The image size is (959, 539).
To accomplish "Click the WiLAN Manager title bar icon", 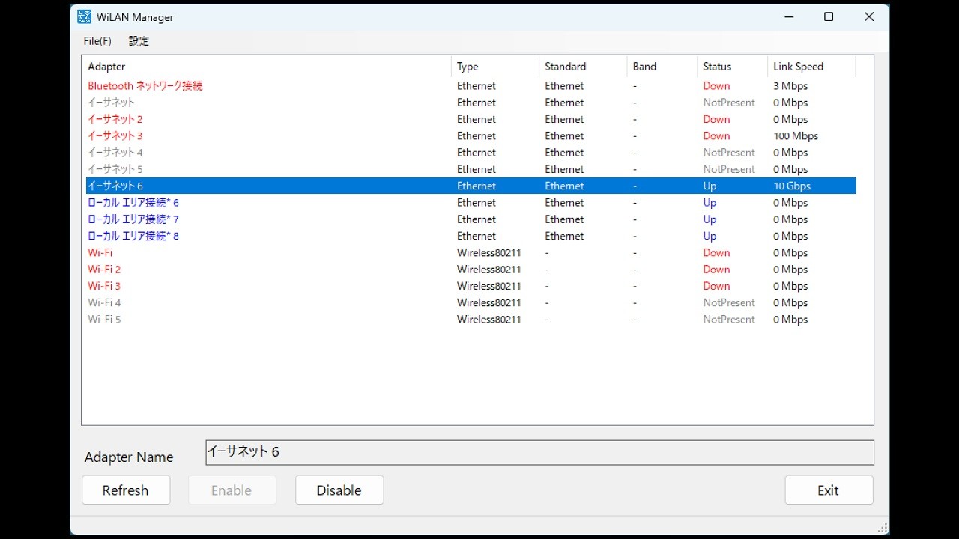I will pyautogui.click(x=82, y=16).
